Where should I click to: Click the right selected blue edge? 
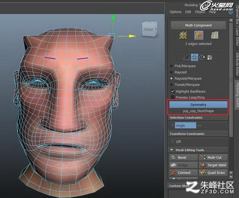82,58
